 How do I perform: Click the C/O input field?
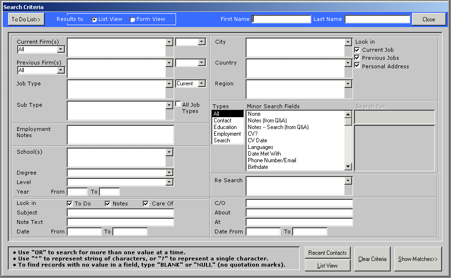pos(299,203)
